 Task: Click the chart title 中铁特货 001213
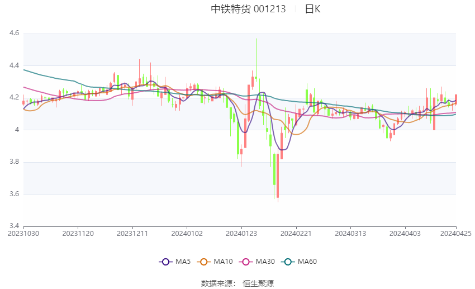click(248, 9)
